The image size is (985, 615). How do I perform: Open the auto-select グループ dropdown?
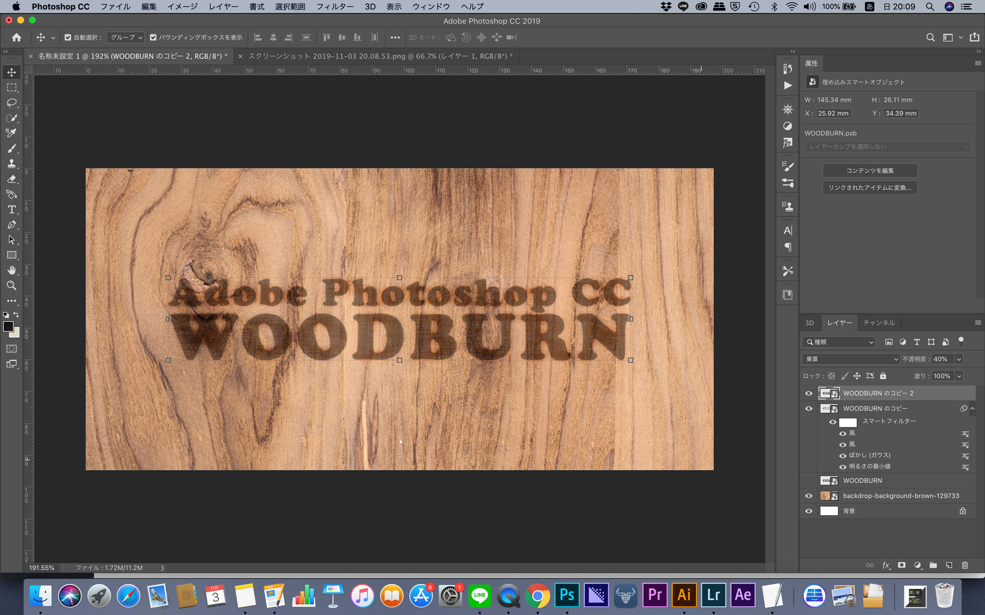point(126,37)
